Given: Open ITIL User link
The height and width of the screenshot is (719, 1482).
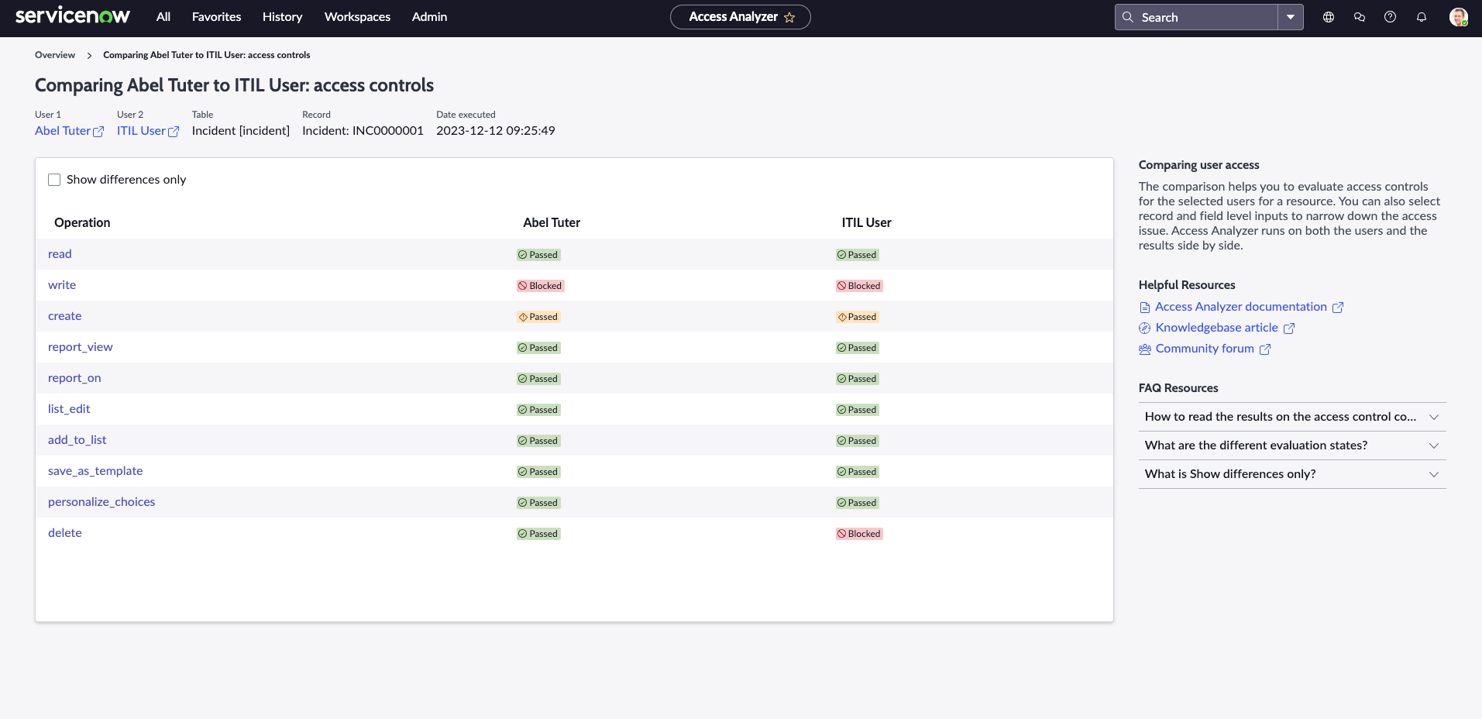Looking at the screenshot, I should click(x=141, y=131).
